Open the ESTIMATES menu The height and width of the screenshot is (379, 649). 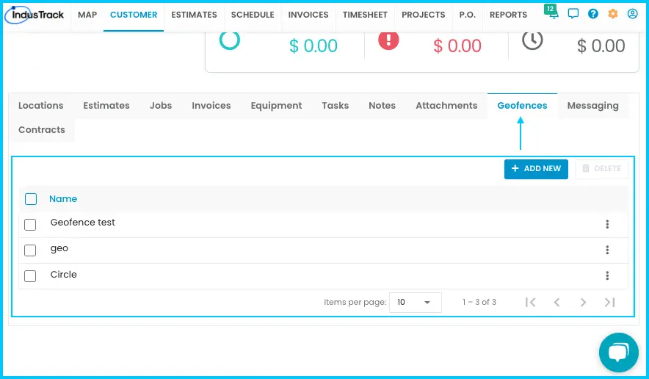point(194,15)
